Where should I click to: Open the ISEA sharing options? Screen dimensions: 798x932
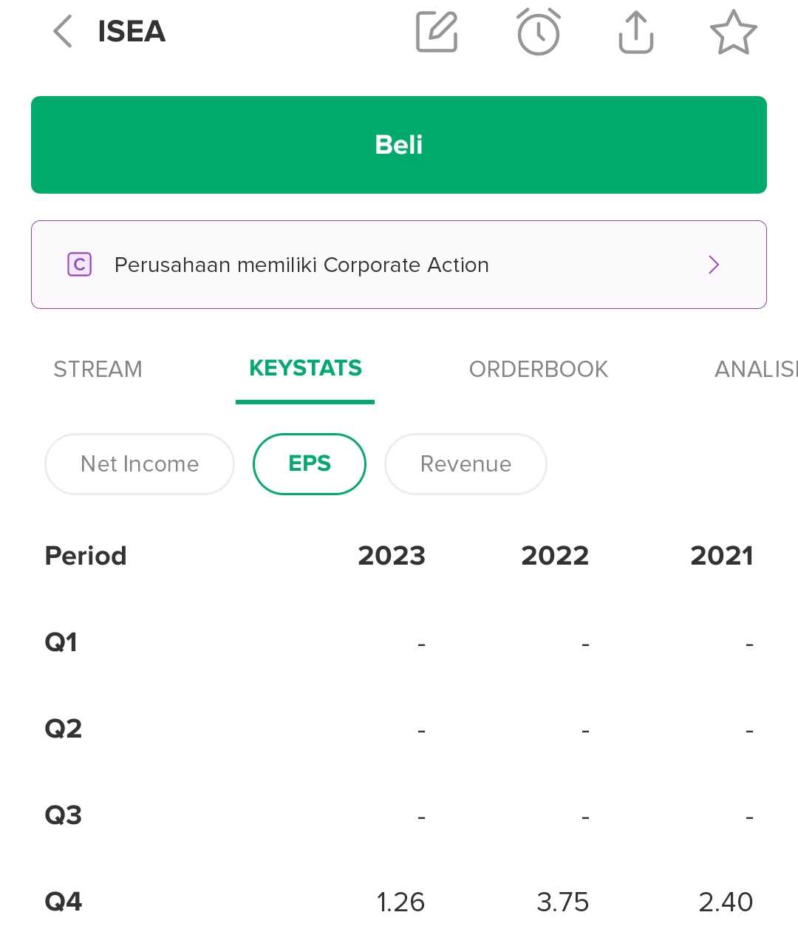pyautogui.click(x=635, y=33)
